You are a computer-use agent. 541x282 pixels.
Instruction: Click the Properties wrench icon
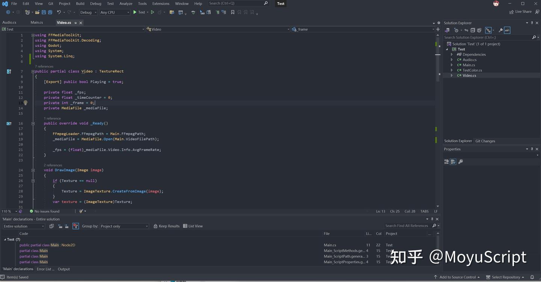pyautogui.click(x=461, y=162)
